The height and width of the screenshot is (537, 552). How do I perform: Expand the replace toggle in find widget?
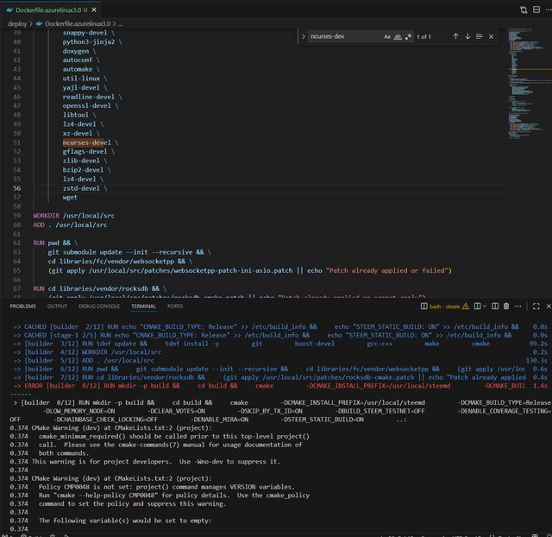click(303, 36)
